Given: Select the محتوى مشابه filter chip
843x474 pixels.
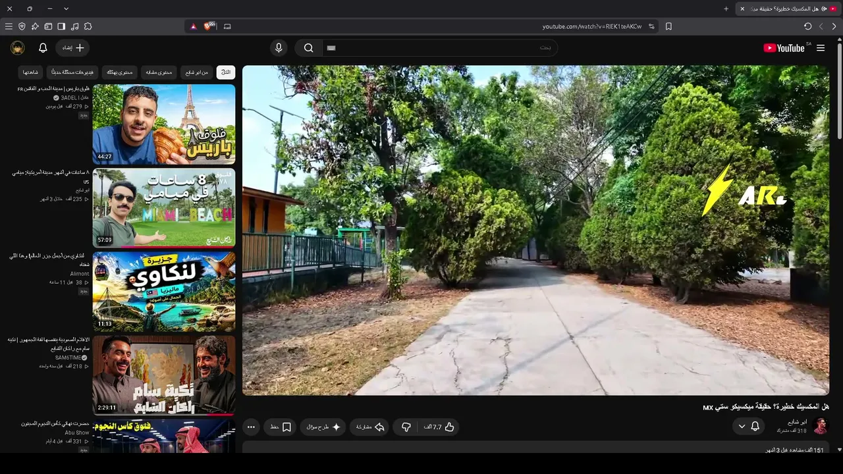Looking at the screenshot, I should coord(159,72).
